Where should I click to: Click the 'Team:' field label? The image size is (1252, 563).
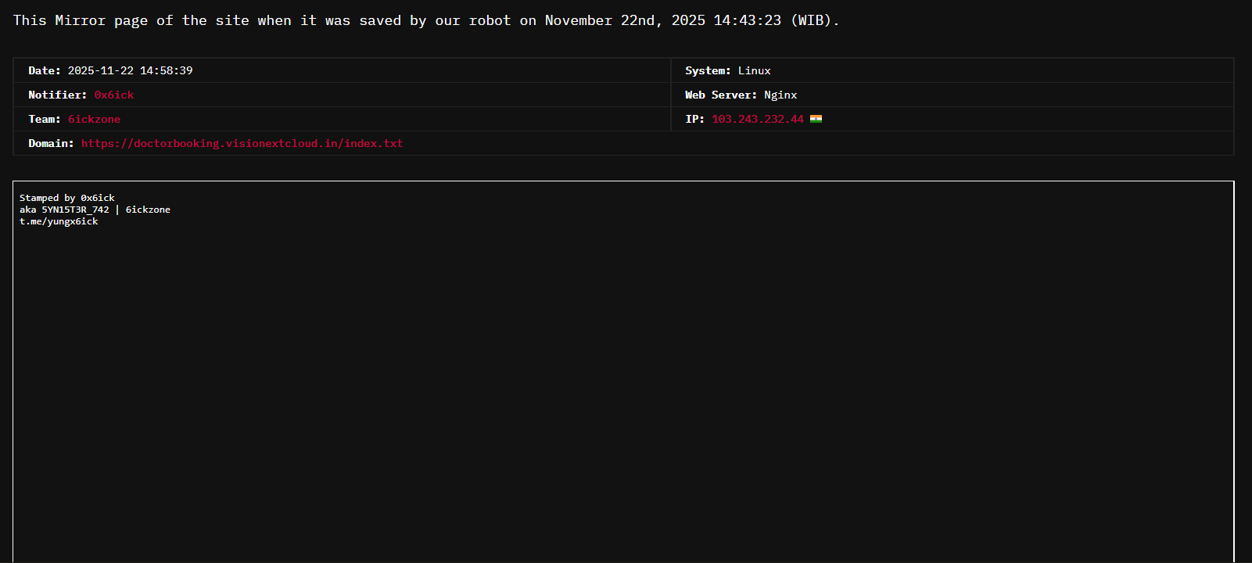[45, 119]
